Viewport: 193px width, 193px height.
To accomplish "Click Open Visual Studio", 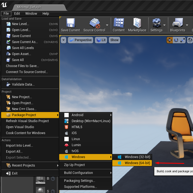I will (x=30, y=127).
